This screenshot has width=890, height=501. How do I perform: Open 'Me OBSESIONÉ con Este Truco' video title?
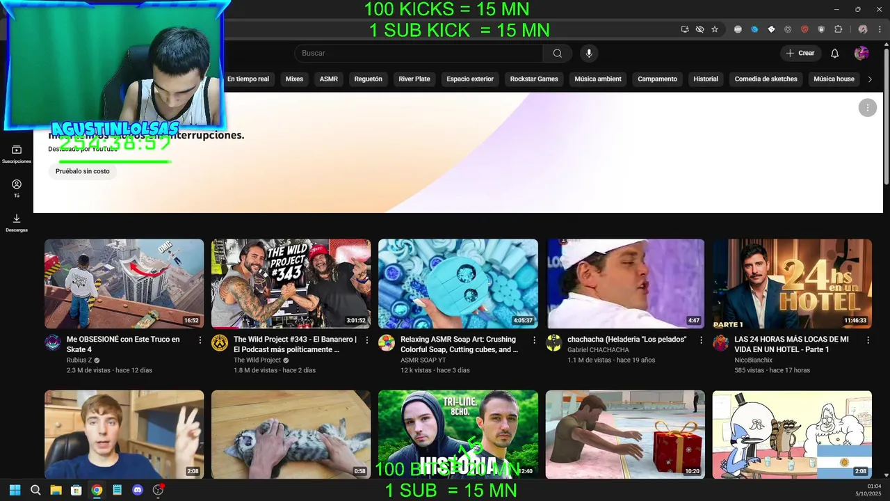click(123, 344)
